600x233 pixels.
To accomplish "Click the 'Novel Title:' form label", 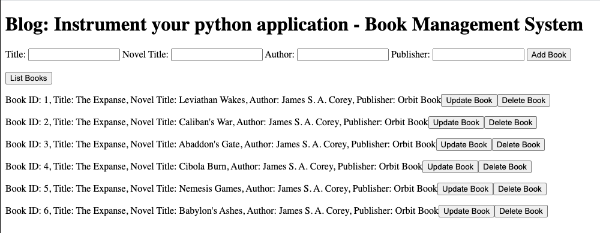I will pos(145,55).
